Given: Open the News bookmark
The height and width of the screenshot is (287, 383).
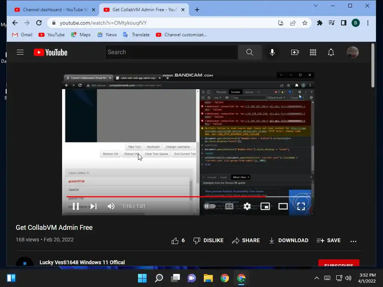Looking at the screenshot, I should [x=107, y=35].
